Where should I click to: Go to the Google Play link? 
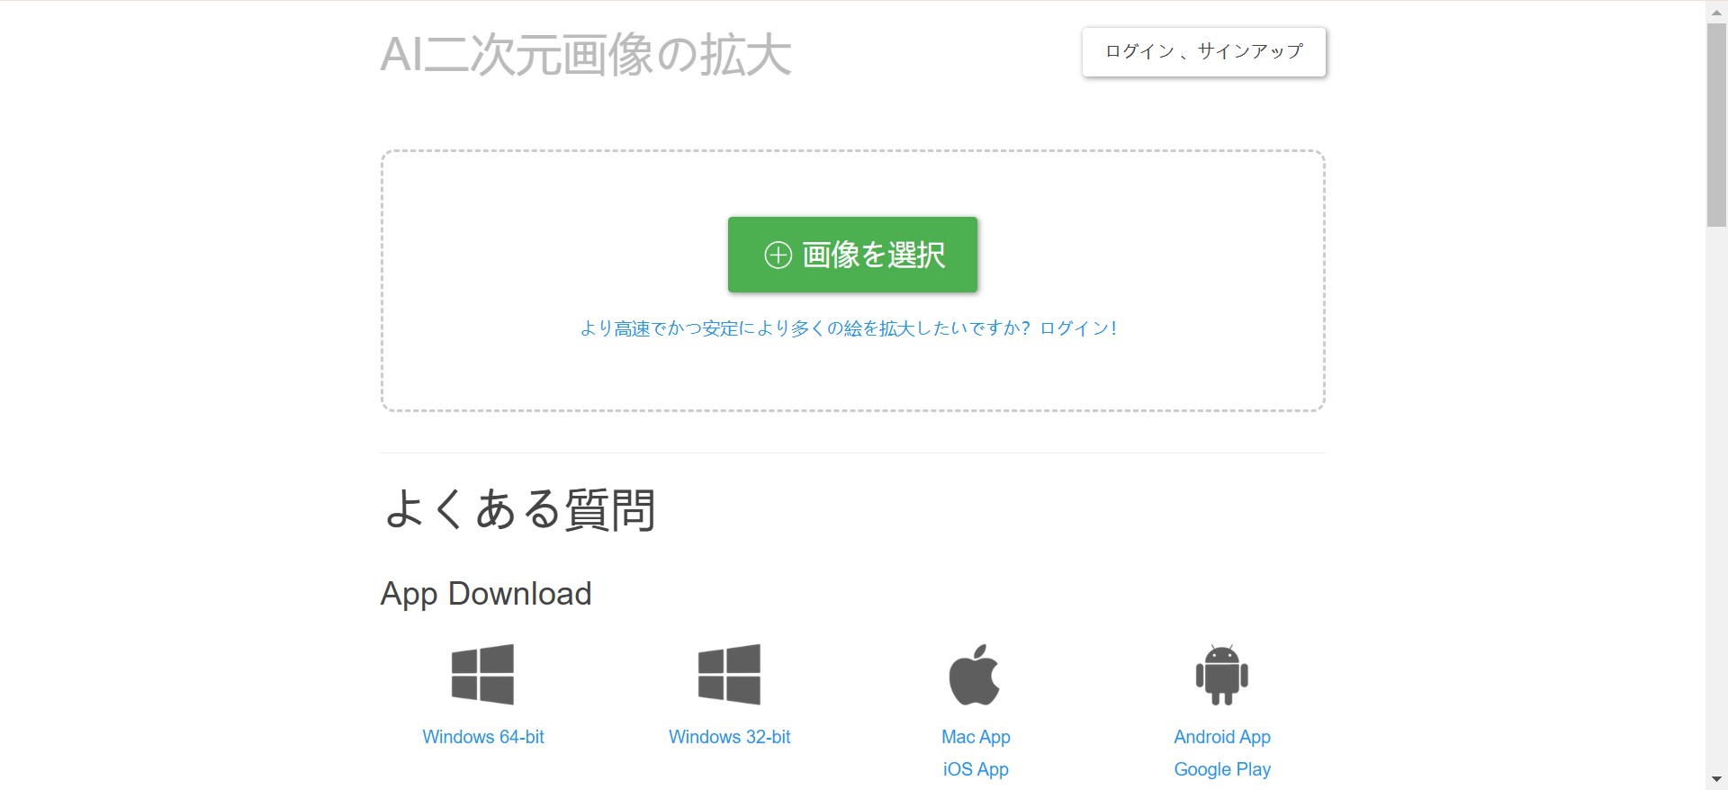pos(1221,769)
